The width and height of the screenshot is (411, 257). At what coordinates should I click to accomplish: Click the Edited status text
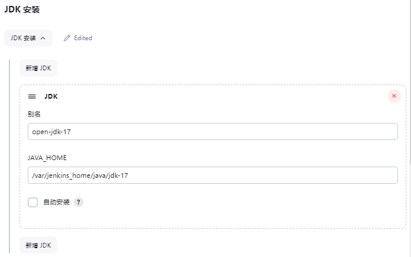pyautogui.click(x=83, y=38)
